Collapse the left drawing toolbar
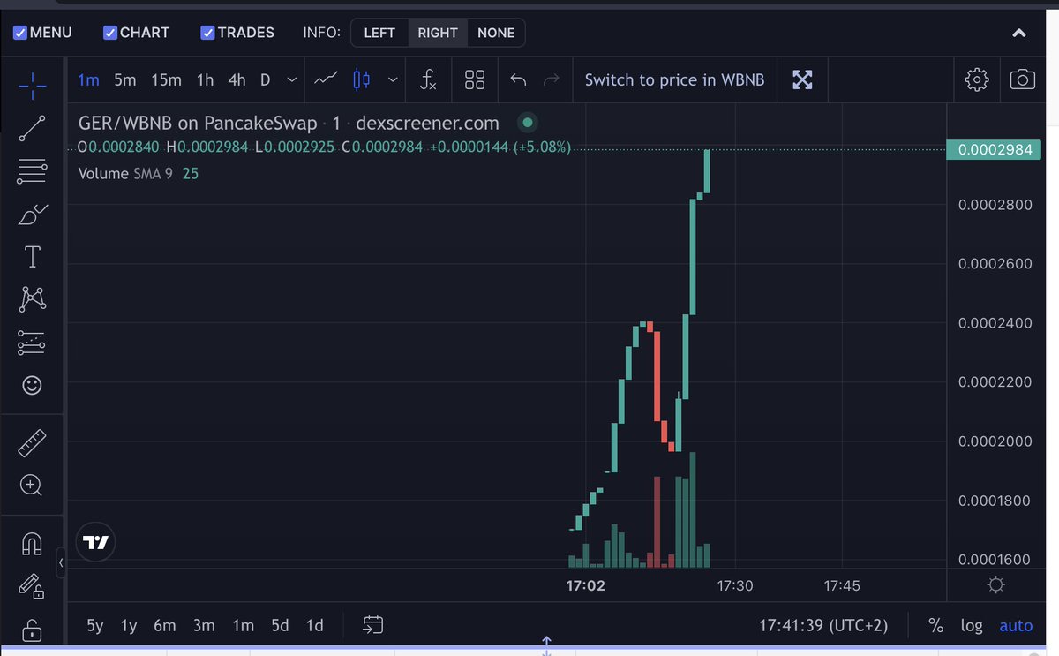The height and width of the screenshot is (656, 1059). (x=61, y=562)
